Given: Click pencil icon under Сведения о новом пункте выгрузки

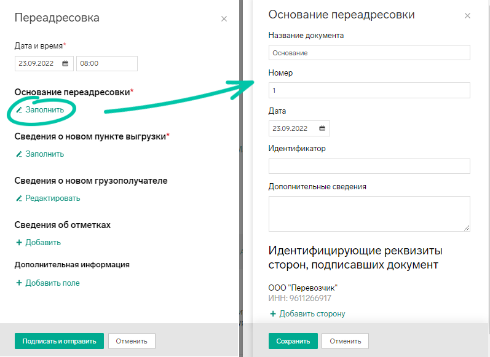Looking at the screenshot, I should click(x=19, y=154).
